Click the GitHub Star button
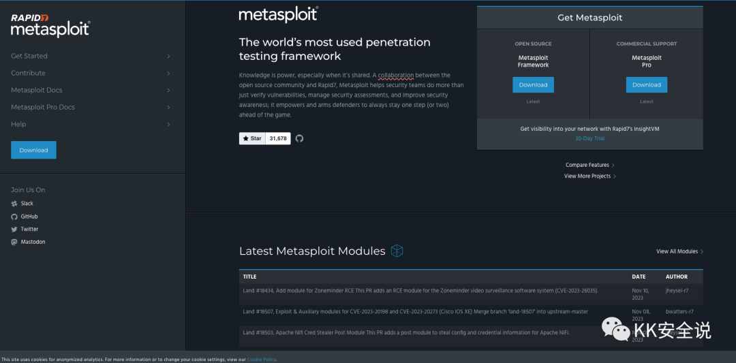The height and width of the screenshot is (363, 736). pyautogui.click(x=253, y=138)
